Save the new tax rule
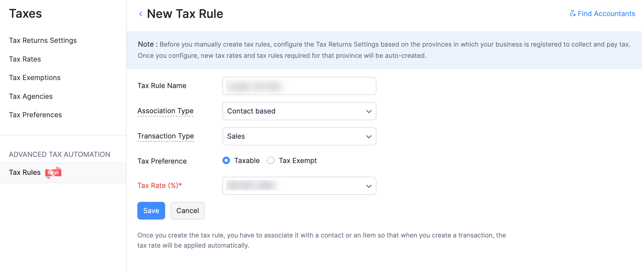 click(151, 210)
